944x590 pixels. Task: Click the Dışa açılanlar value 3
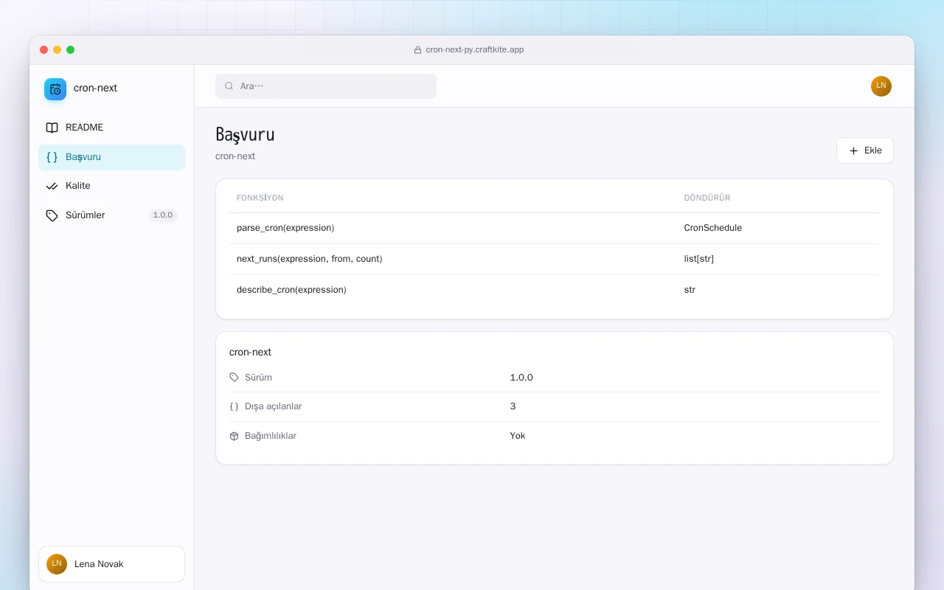pyautogui.click(x=513, y=406)
